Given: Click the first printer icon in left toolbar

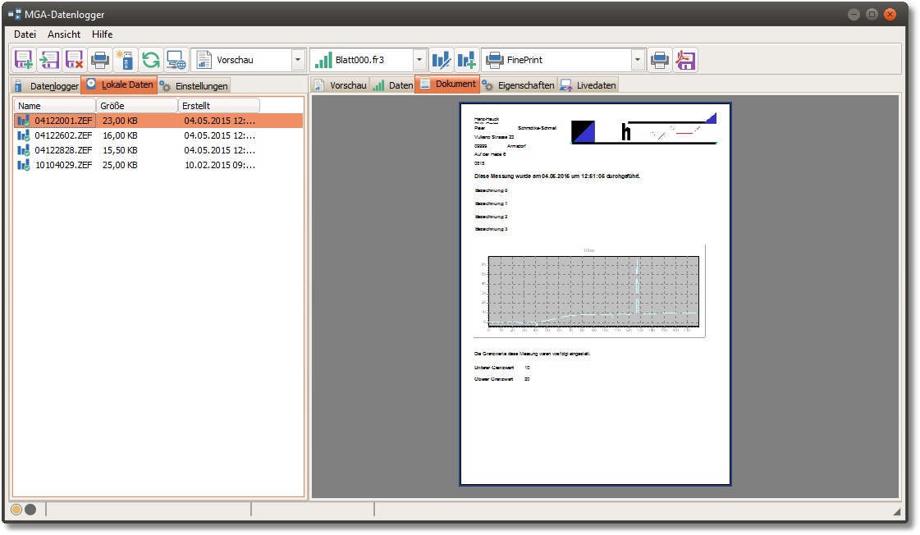Looking at the screenshot, I should [x=100, y=60].
